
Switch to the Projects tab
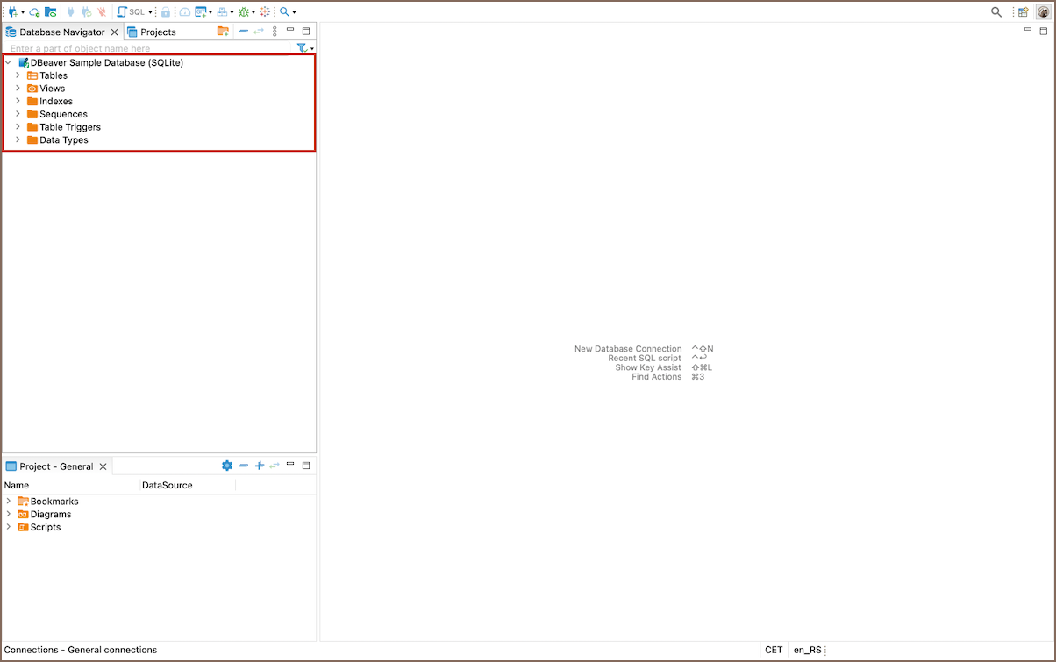[x=158, y=32]
